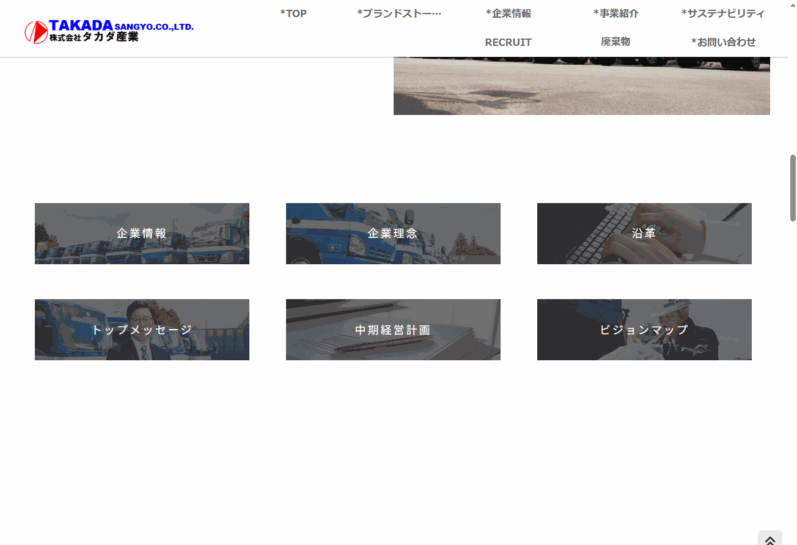Click the scroll-to-top double chevron button
The width and height of the screenshot is (797, 545).
(x=770, y=538)
